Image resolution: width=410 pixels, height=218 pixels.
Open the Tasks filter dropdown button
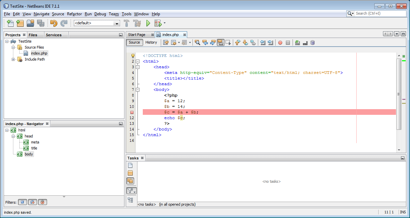(132, 191)
